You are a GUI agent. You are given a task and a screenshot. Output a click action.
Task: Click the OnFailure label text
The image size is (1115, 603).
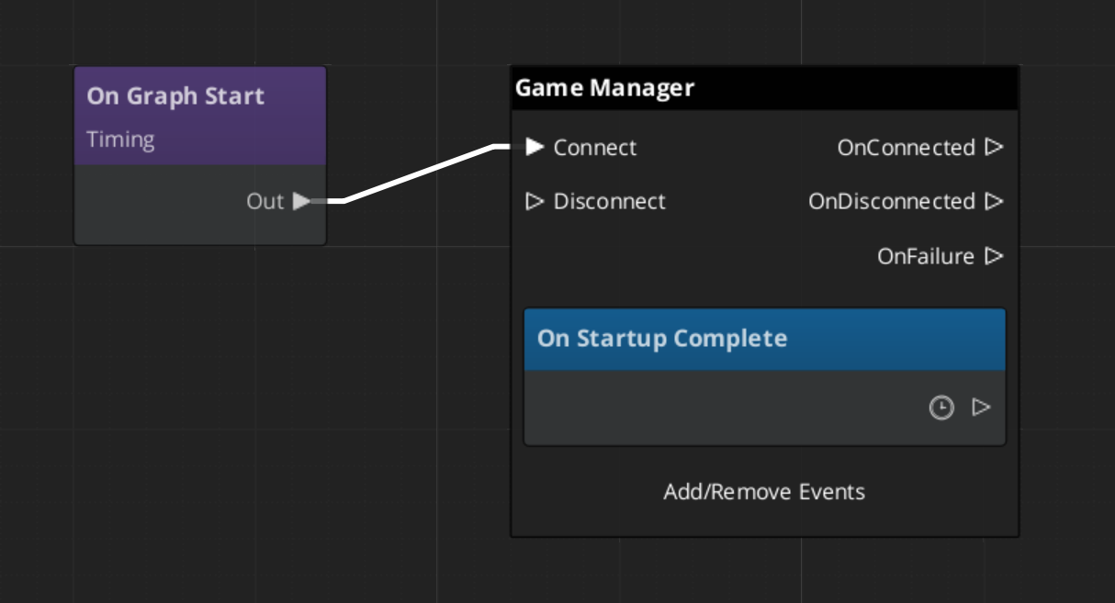[926, 256]
